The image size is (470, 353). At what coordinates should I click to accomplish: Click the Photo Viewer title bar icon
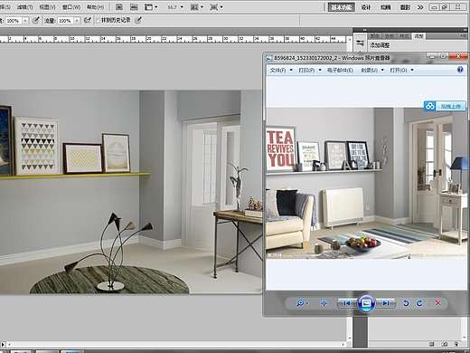coord(268,58)
